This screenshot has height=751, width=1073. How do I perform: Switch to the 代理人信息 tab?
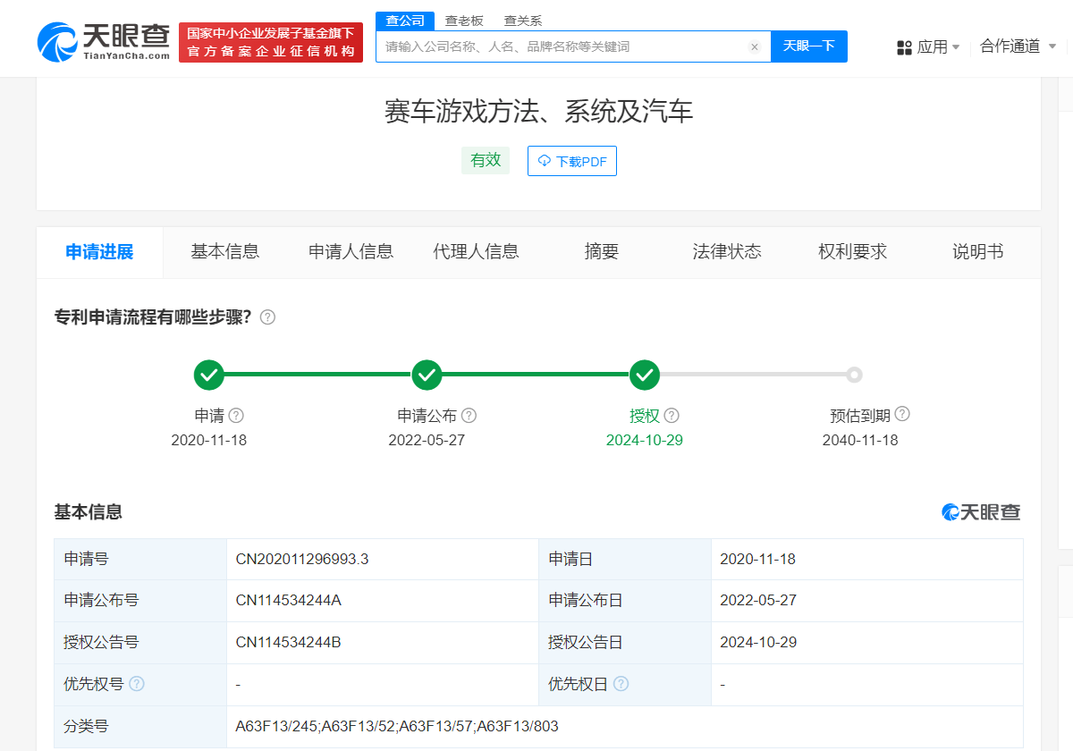click(477, 252)
